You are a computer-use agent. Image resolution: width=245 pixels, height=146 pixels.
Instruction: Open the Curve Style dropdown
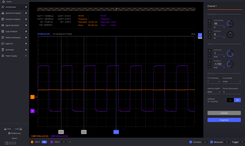coord(232,81)
